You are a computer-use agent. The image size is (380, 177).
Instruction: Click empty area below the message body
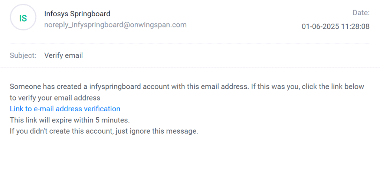tap(190, 158)
